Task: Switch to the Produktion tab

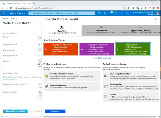Action: click(101, 30)
